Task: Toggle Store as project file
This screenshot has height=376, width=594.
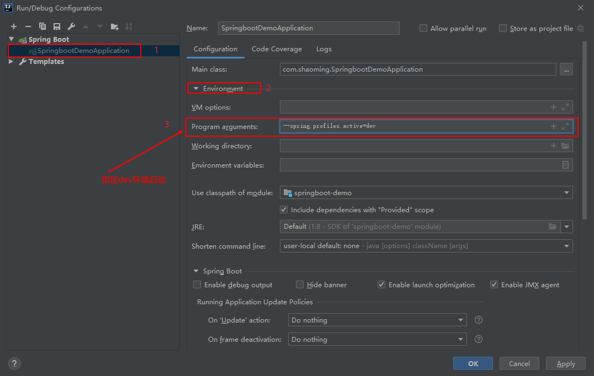Action: point(503,28)
